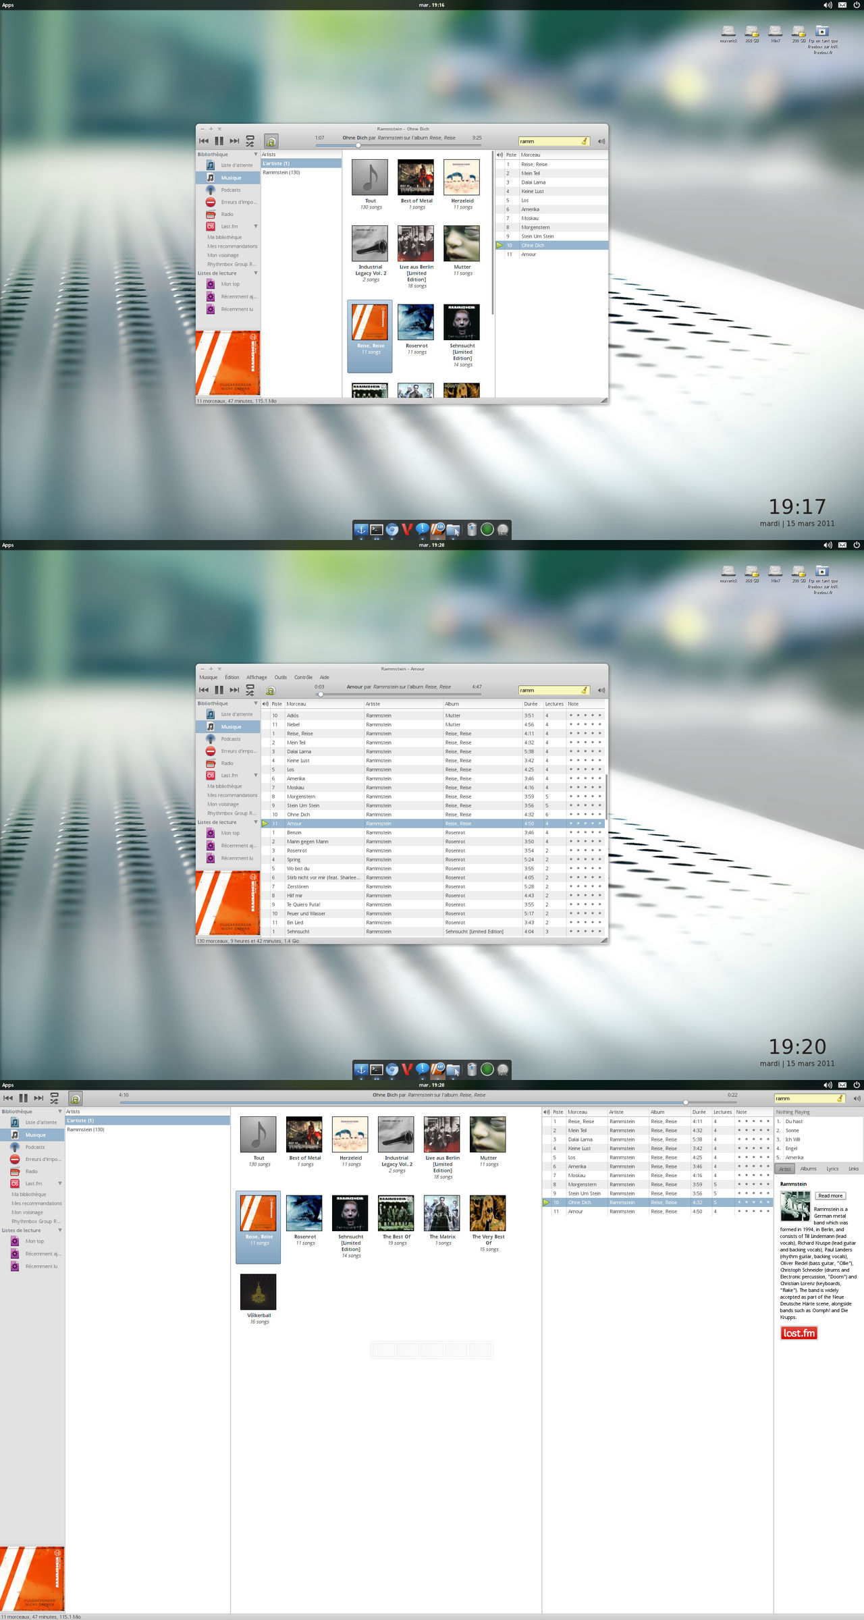Click the volume icon in top window toolbar
864x1620 pixels.
(x=601, y=141)
